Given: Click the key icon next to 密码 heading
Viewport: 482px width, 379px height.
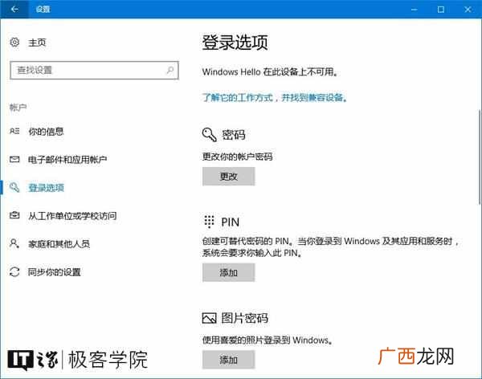Looking at the screenshot, I should point(210,135).
